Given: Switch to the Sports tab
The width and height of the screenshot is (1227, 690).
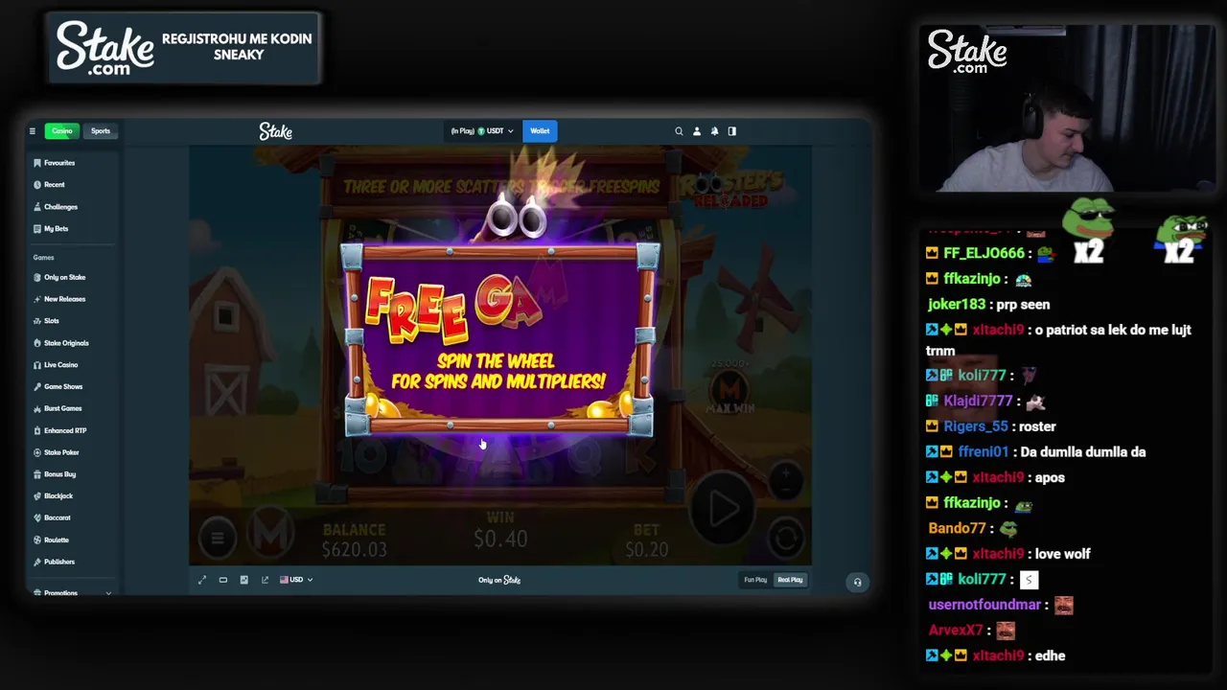Looking at the screenshot, I should pyautogui.click(x=101, y=131).
